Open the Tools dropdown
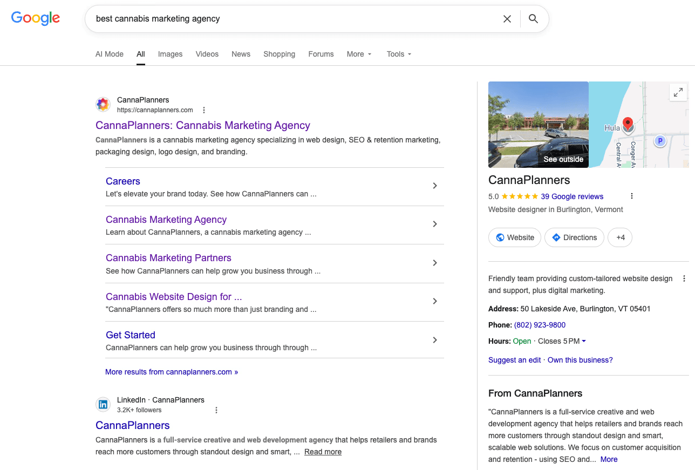695x470 pixels. [x=399, y=54]
